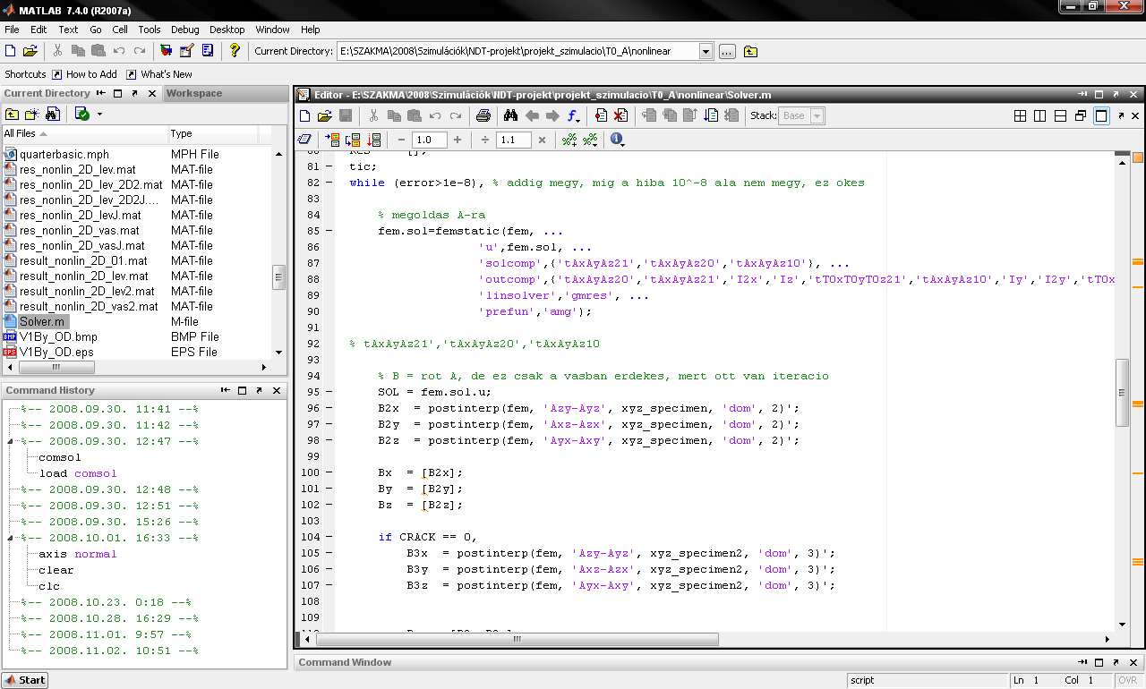This screenshot has width=1146, height=689.
Task: Open the Stack Base dropdown
Action: [x=816, y=115]
